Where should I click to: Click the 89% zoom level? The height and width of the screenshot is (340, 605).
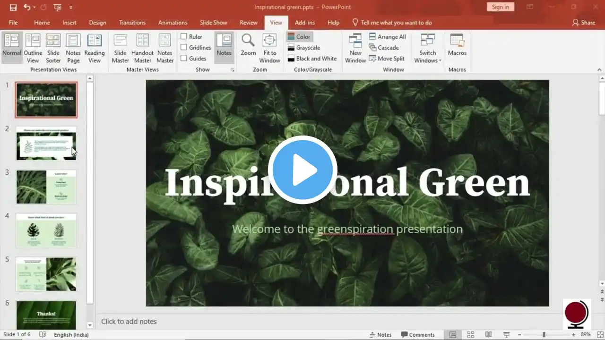tap(586, 334)
